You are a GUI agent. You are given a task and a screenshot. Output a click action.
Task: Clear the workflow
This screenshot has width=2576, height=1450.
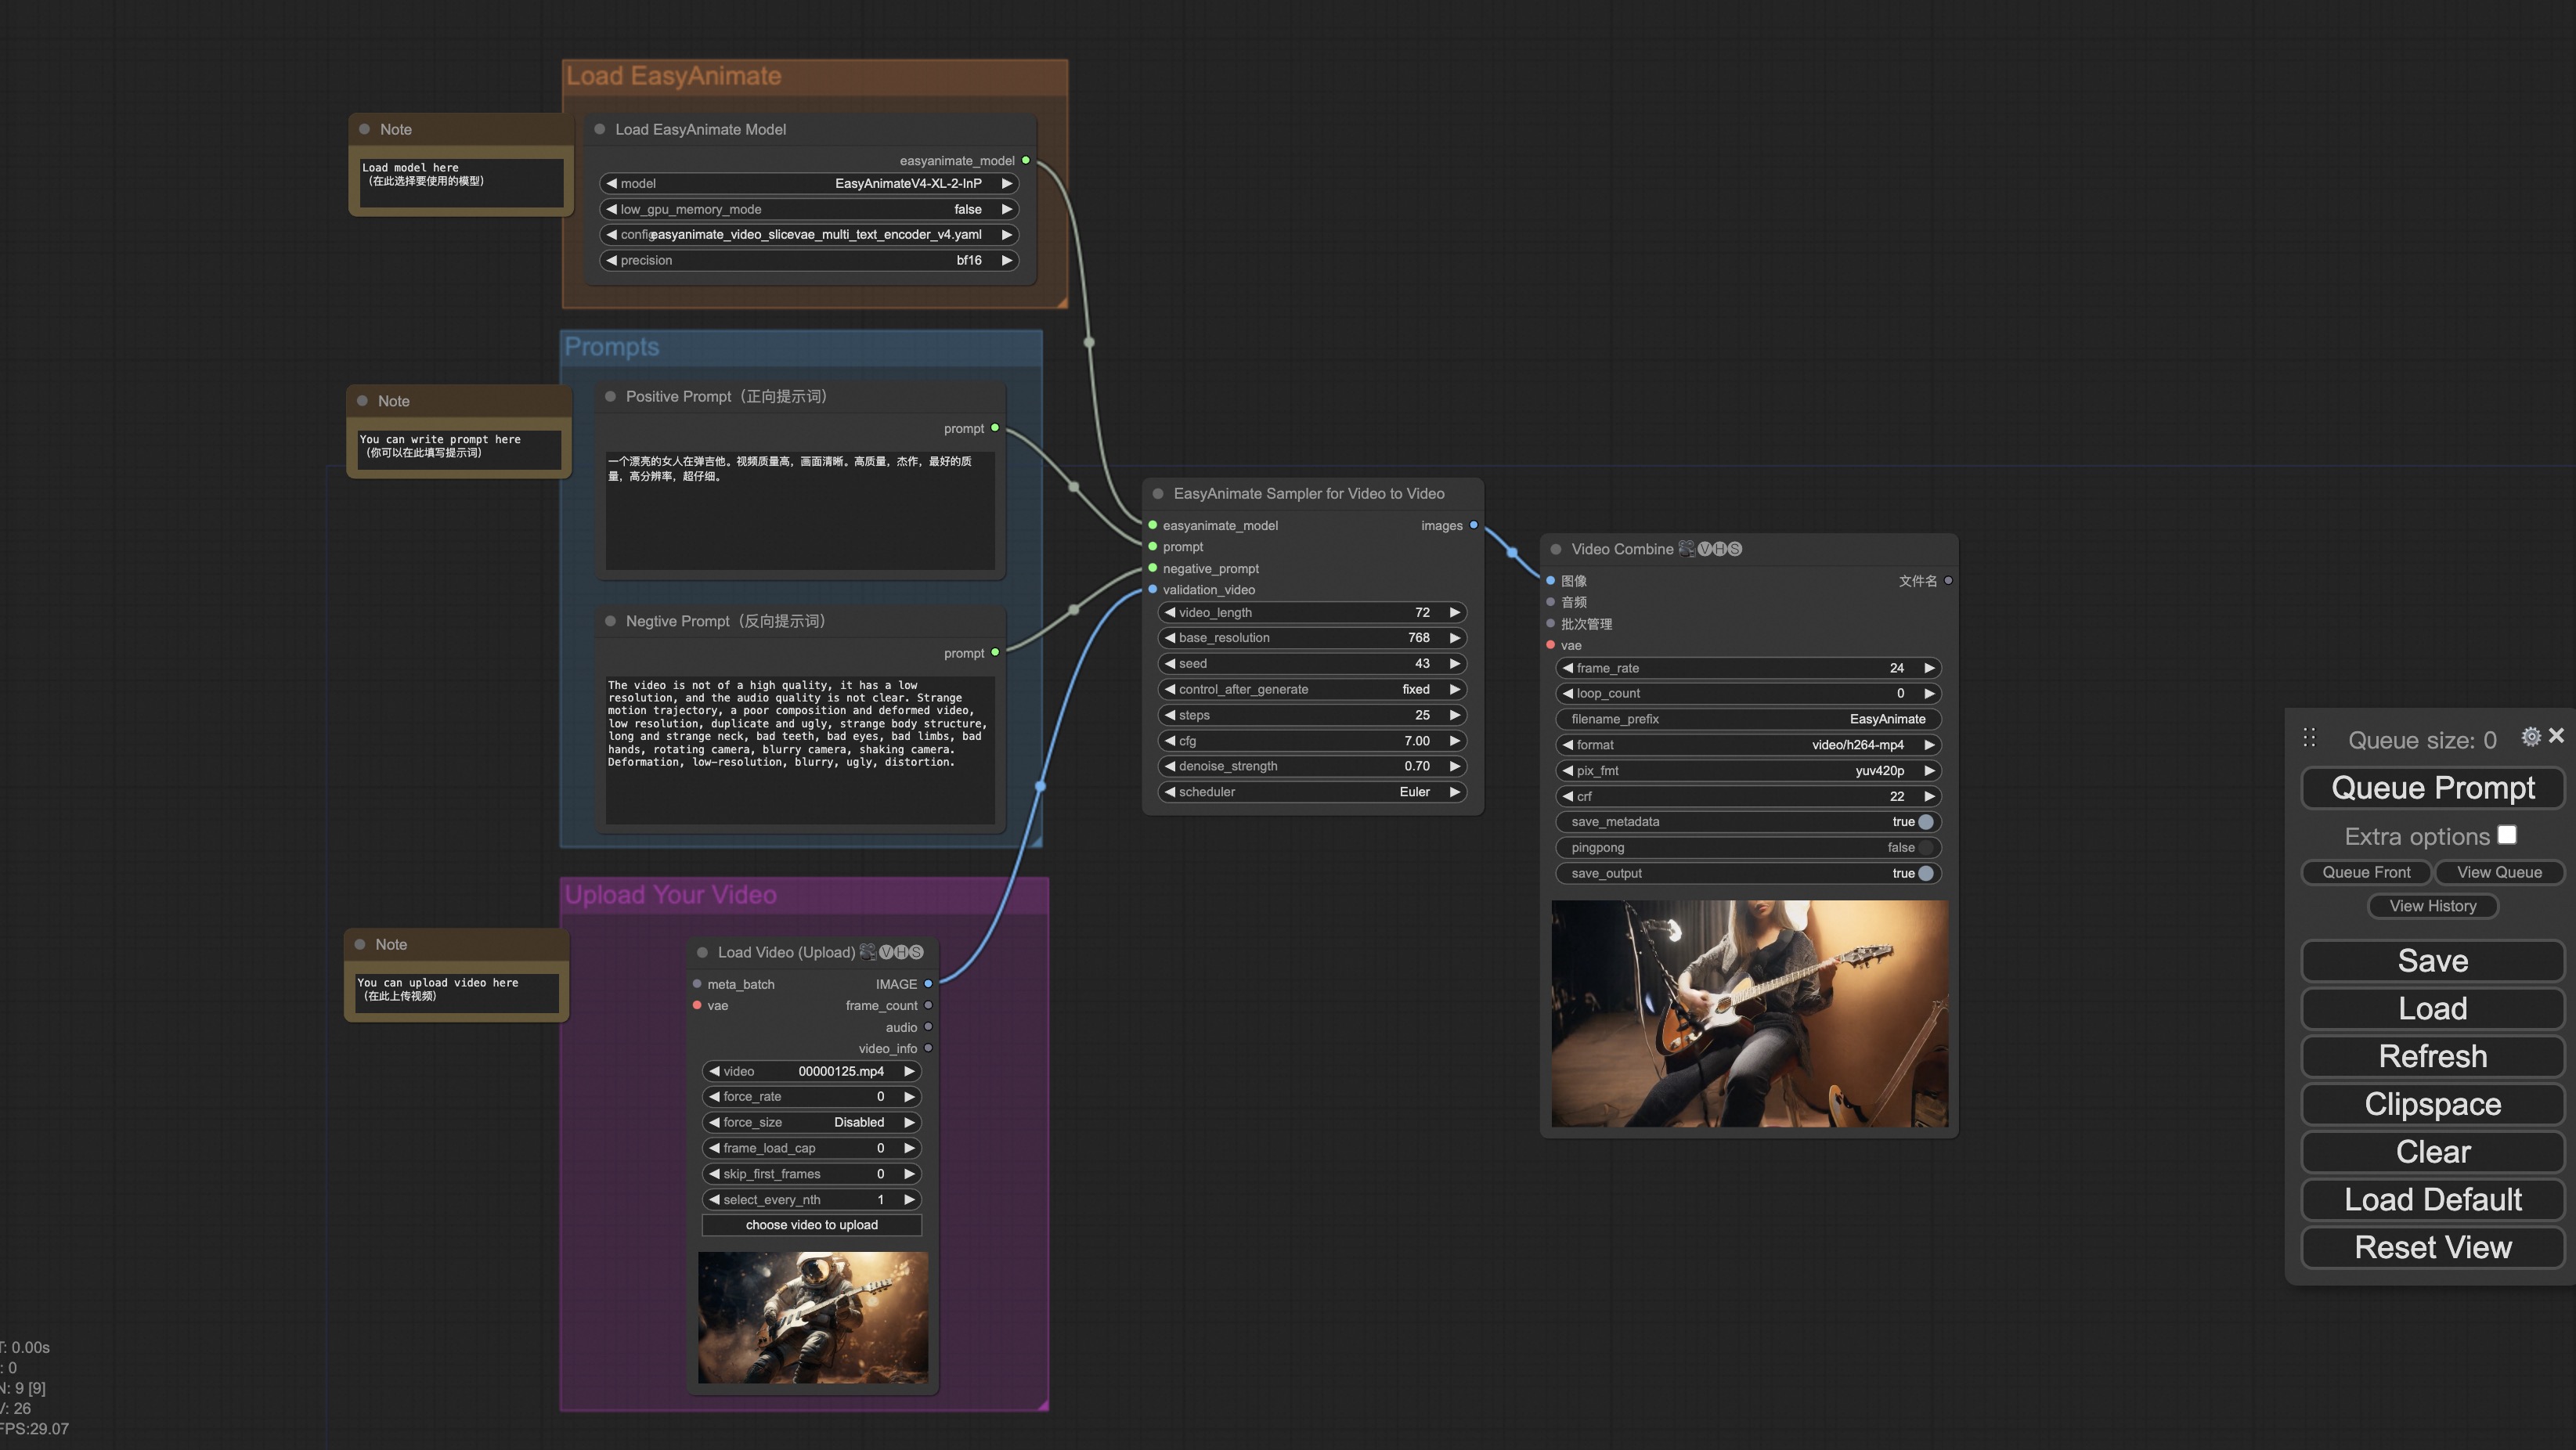(2432, 1152)
